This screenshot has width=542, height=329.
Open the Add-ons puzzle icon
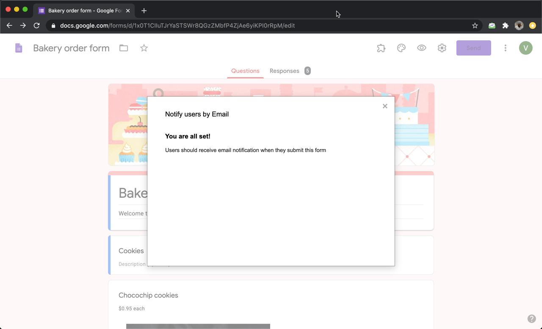coord(381,48)
